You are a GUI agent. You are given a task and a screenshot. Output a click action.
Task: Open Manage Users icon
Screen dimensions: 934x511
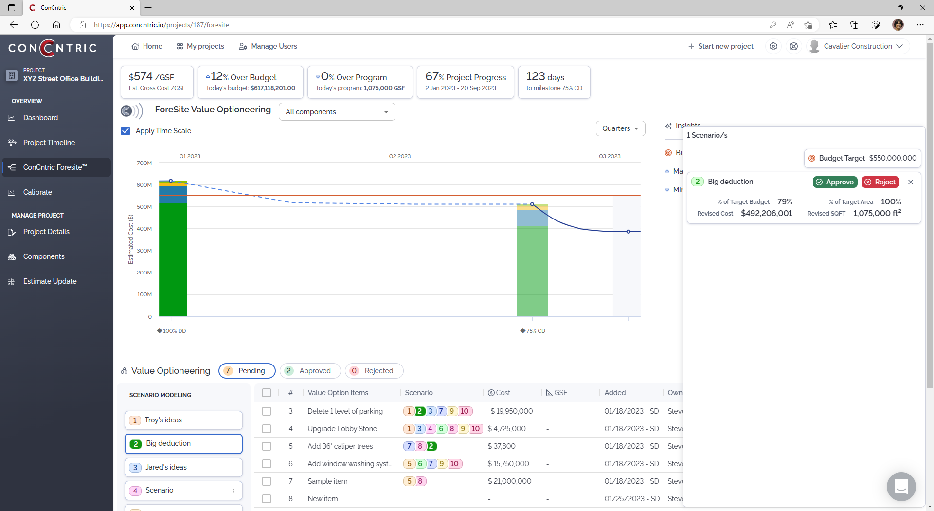(x=243, y=46)
